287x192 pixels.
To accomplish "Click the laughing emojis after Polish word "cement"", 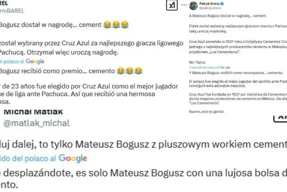I will (x=116, y=25).
